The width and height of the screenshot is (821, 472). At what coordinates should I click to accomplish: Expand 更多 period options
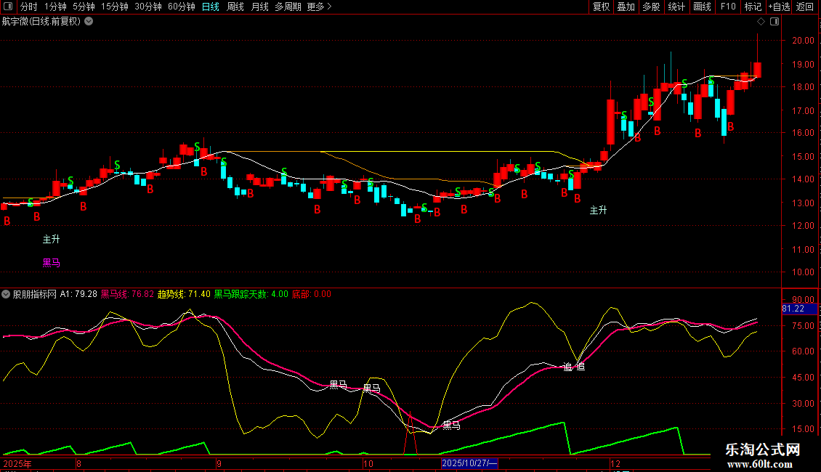320,7
